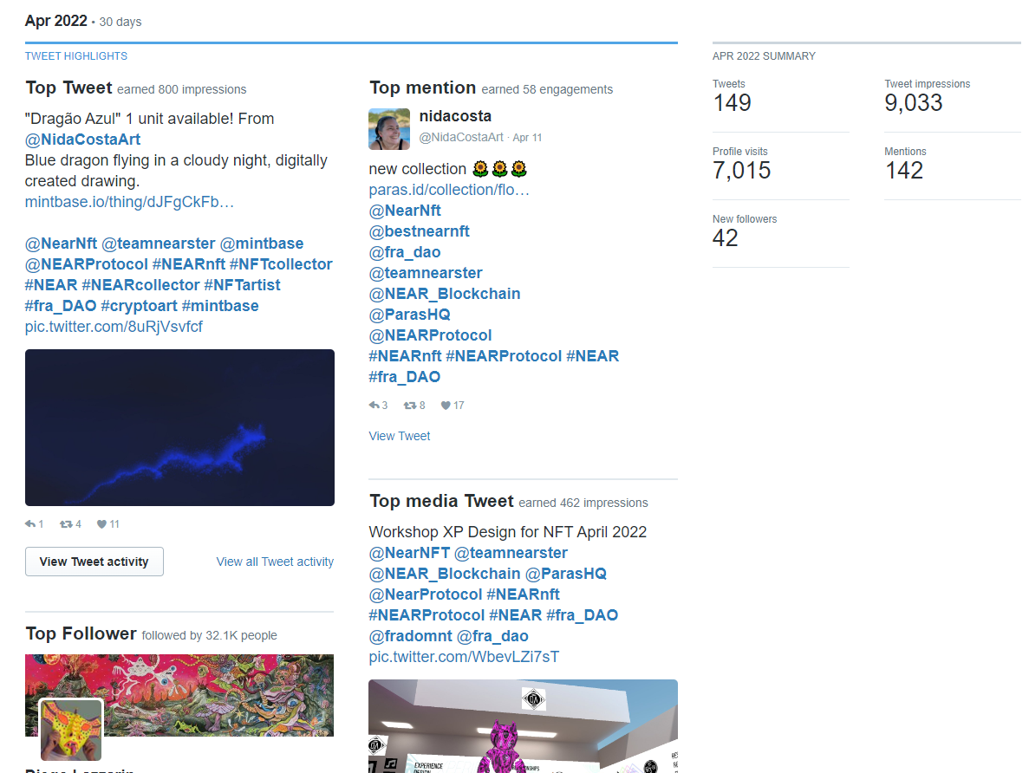Click reply icon under Top Tweet image
Screen dimensions: 1029x773
[30, 523]
